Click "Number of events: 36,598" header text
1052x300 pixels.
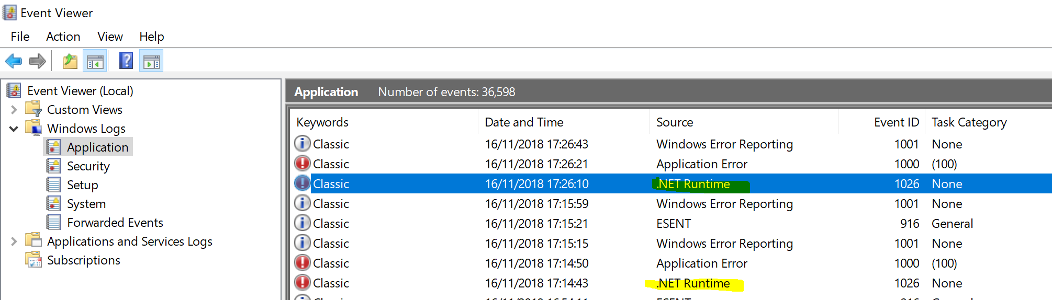[446, 92]
